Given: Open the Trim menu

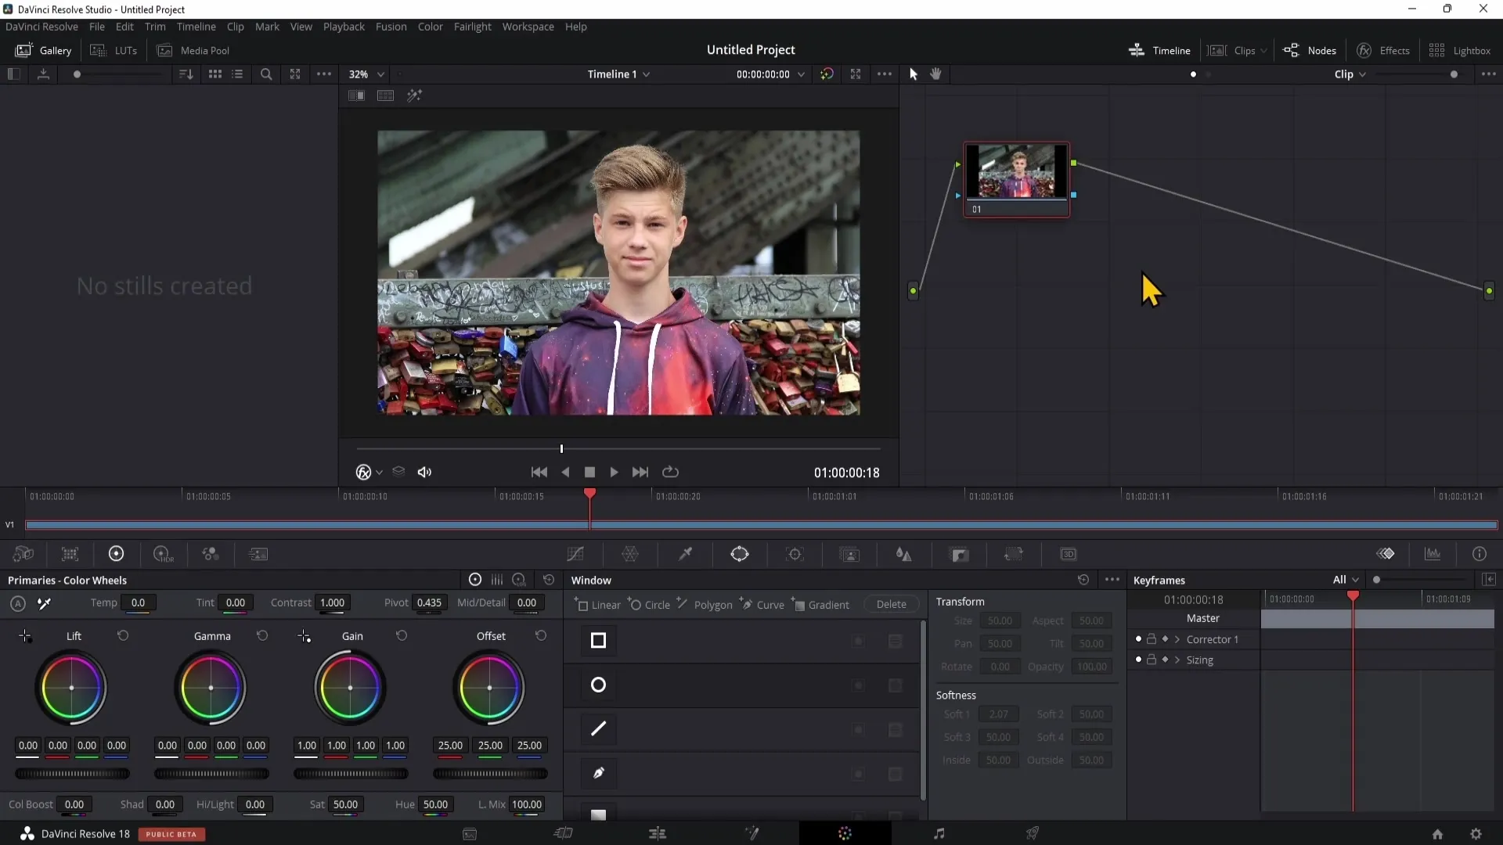Looking at the screenshot, I should (155, 27).
